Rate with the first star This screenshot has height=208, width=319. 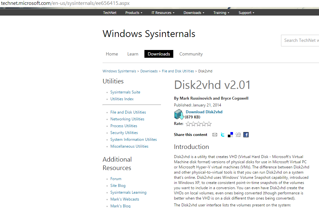[188, 124]
